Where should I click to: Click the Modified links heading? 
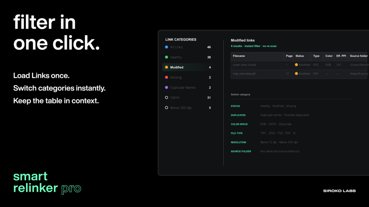243,40
